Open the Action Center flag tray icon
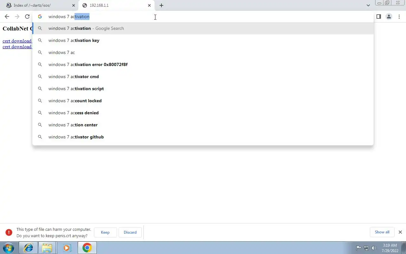Viewport: 406px width, 254px height. (x=359, y=248)
